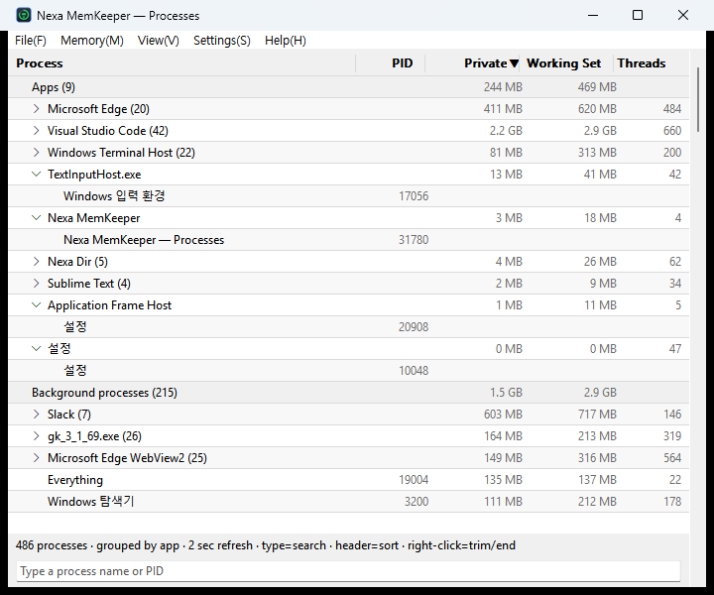Click the 603 MB private value for Slack
714x595 pixels.
(x=503, y=415)
